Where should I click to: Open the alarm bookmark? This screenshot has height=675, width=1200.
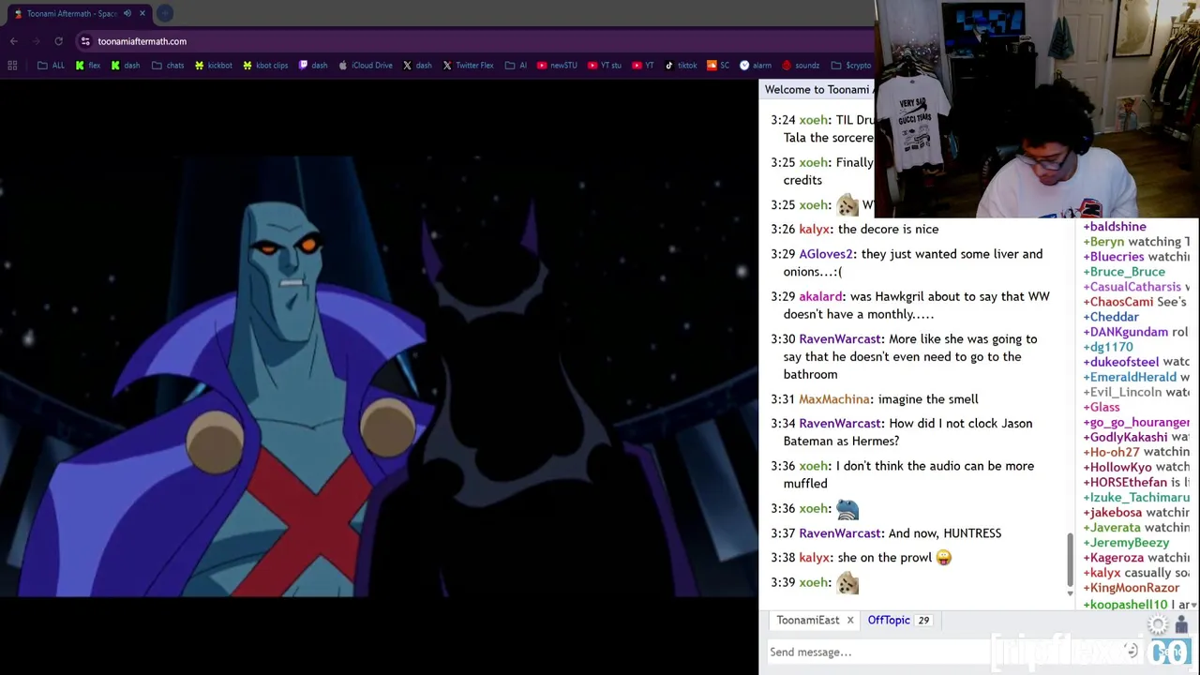tap(756, 66)
